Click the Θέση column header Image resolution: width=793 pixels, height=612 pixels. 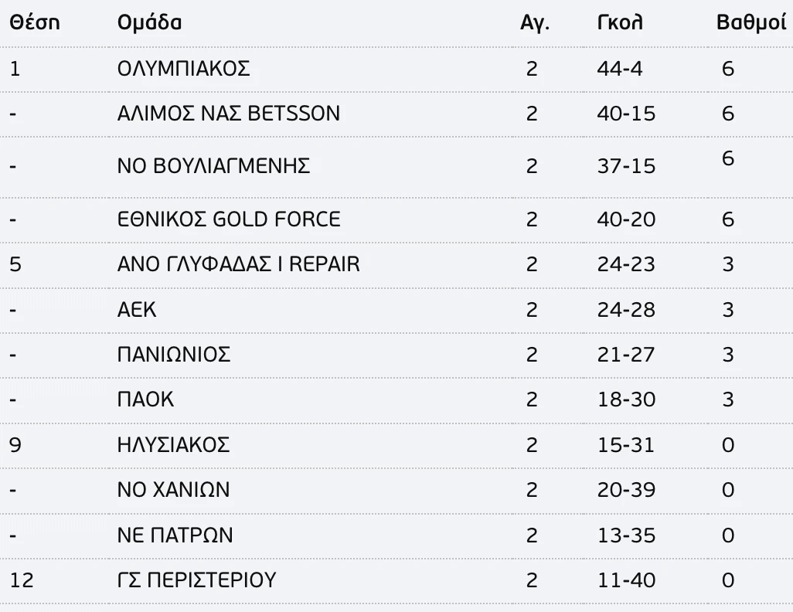[34, 23]
